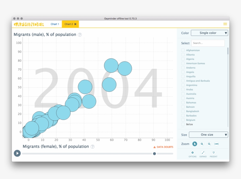
Task: Open the Size dropdown set to One size
Action: (208, 135)
